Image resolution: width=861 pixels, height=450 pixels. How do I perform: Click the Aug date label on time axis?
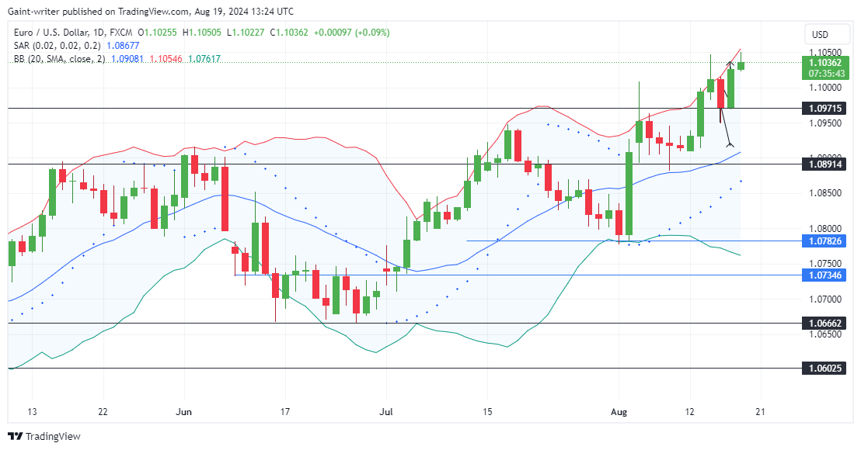[x=619, y=412]
